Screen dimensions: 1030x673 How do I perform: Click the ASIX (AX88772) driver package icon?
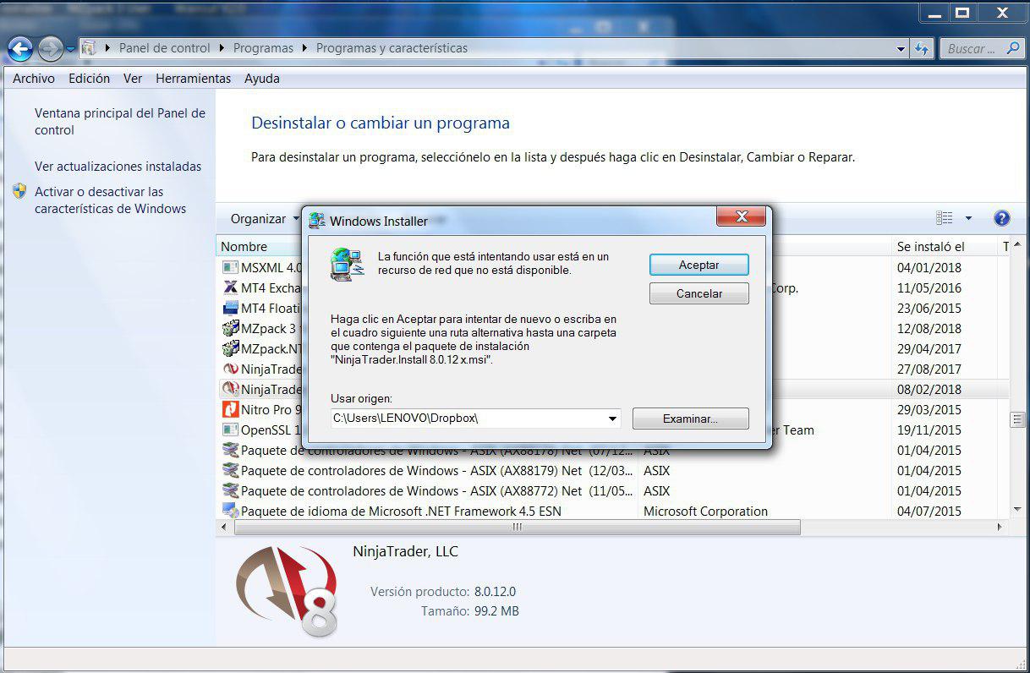click(x=230, y=490)
